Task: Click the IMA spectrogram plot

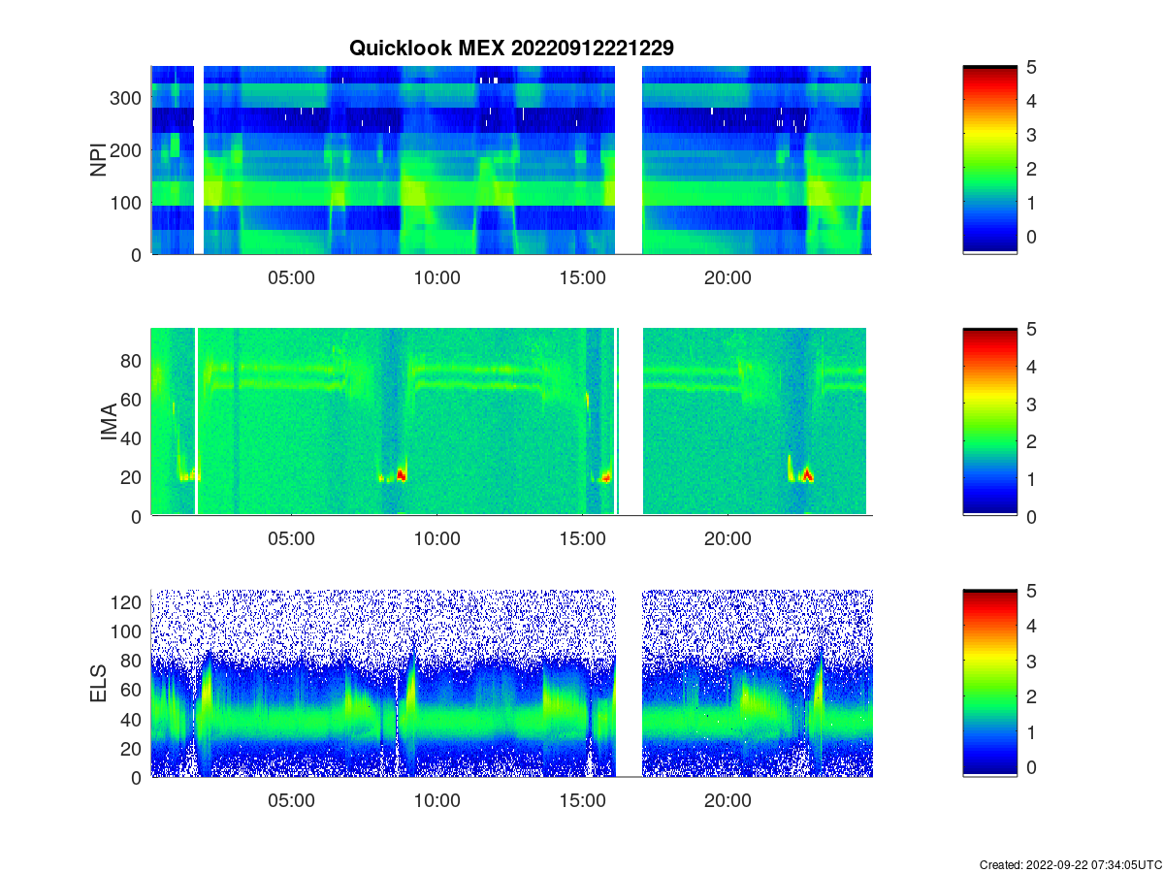Action: [x=511, y=422]
